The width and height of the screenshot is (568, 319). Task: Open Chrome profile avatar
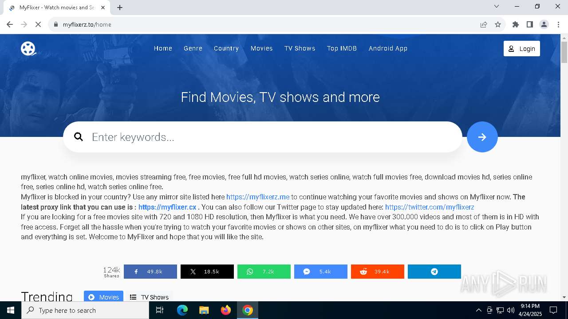click(x=544, y=24)
